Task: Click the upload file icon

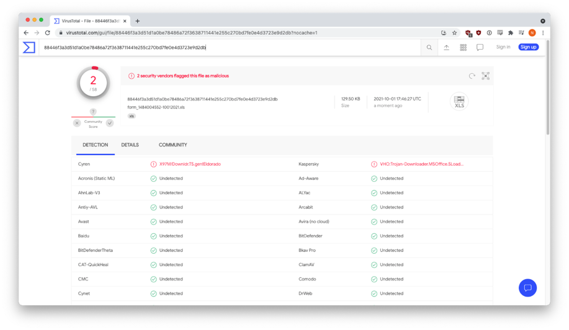Action: coord(446,48)
